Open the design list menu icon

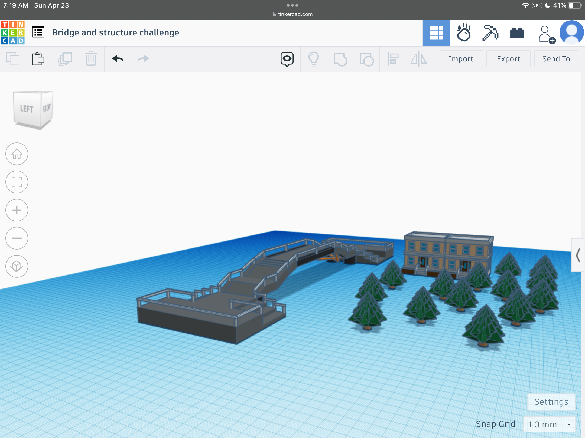point(38,32)
